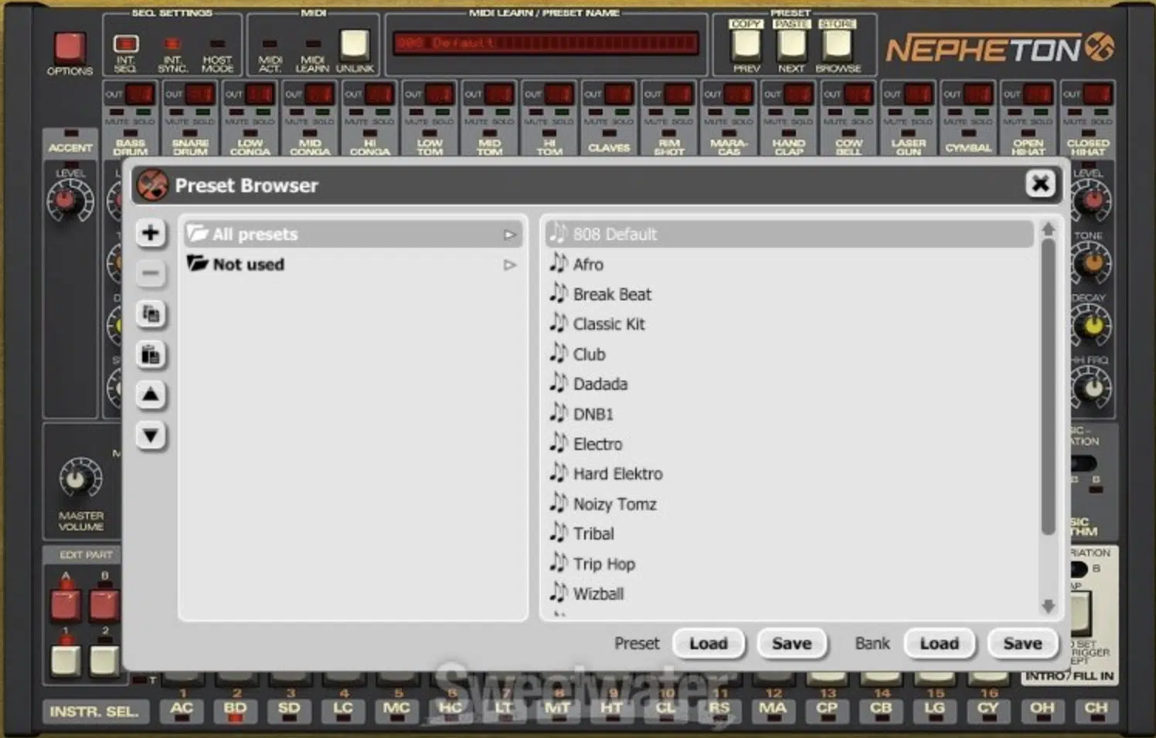This screenshot has height=738, width=1156.
Task: Click the UNLINK button
Action: (x=355, y=44)
